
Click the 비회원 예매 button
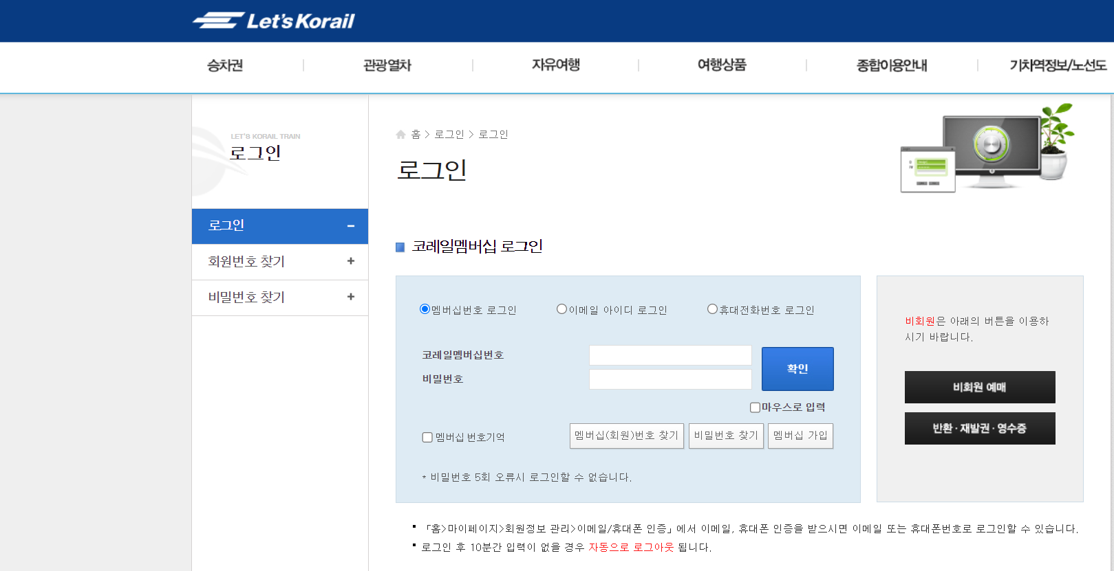click(980, 388)
